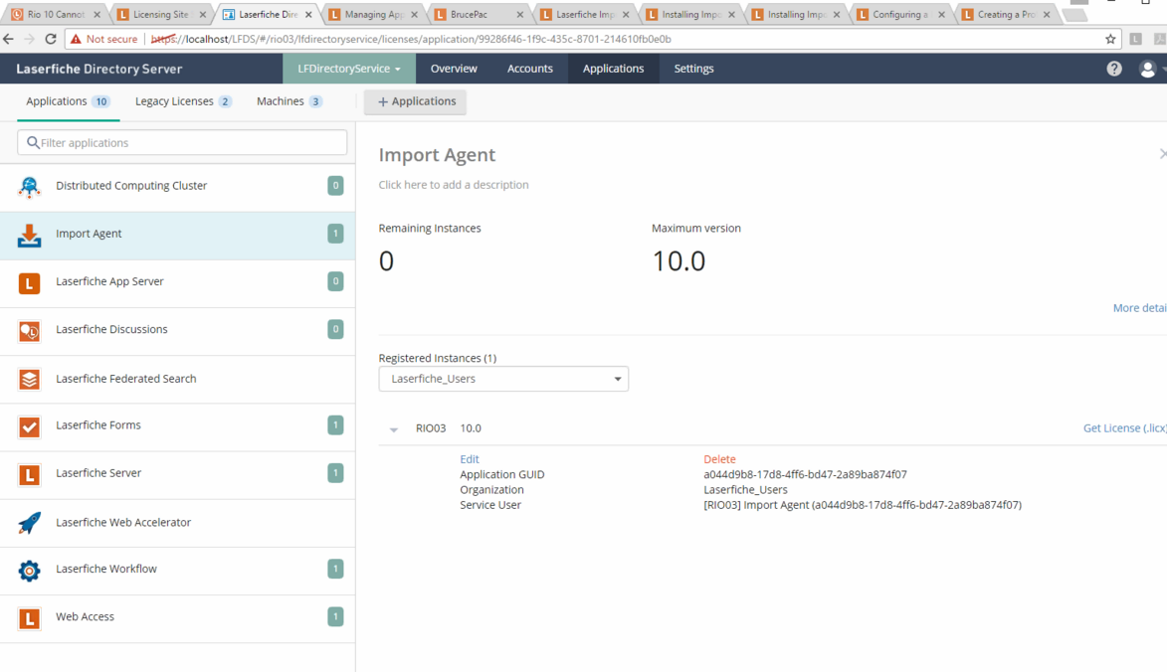
Task: Select Laserfiche Federated Search in the list
Action: (x=177, y=379)
